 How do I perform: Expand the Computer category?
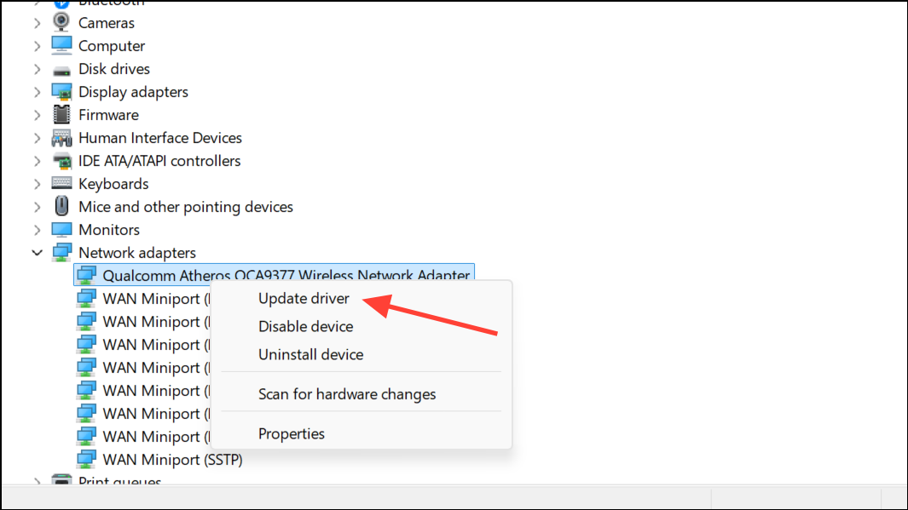[x=37, y=46]
